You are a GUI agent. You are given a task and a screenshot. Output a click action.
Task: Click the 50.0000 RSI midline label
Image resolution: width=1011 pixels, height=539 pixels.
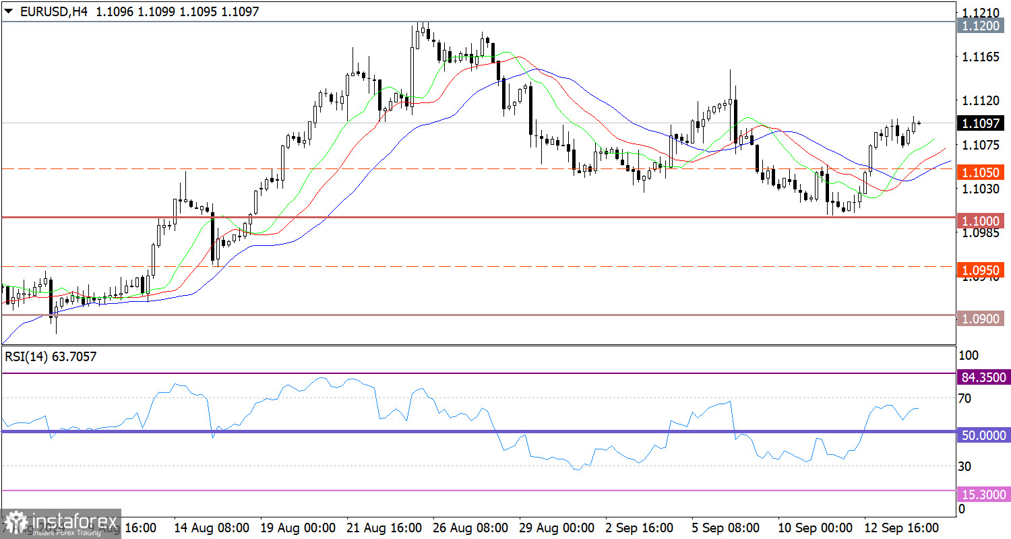click(983, 435)
